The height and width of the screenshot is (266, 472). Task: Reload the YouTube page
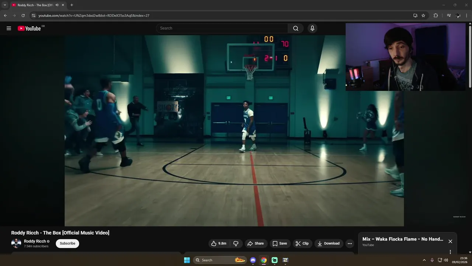(23, 16)
